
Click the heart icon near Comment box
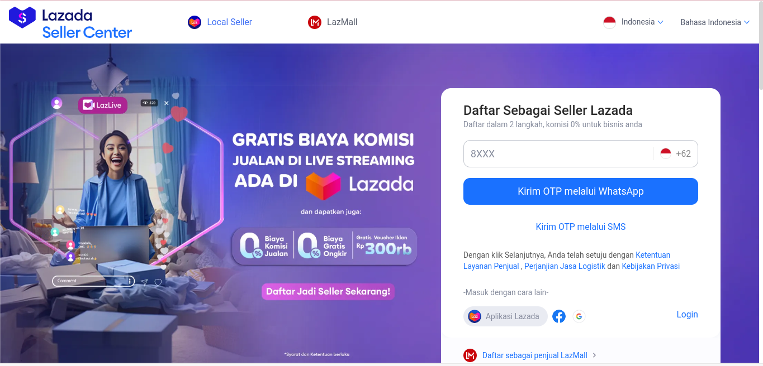point(158,282)
